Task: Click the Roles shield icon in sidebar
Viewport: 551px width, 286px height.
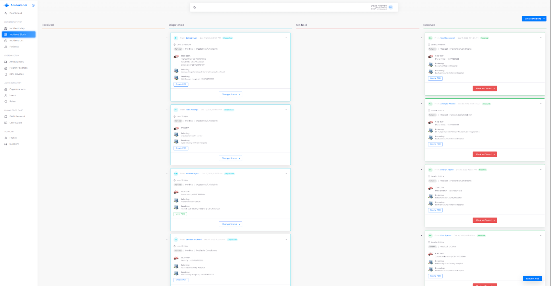Action: (6, 102)
